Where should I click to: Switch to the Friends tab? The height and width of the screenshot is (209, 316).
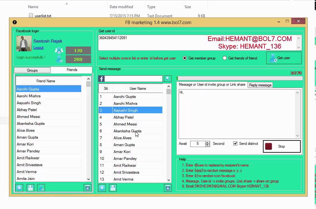coord(72,70)
